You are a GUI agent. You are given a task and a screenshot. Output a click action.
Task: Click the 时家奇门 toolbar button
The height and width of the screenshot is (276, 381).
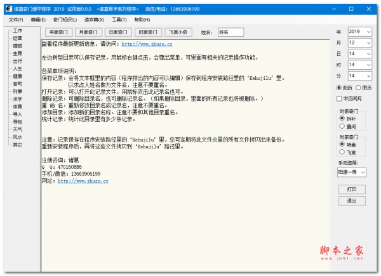tap(148, 32)
